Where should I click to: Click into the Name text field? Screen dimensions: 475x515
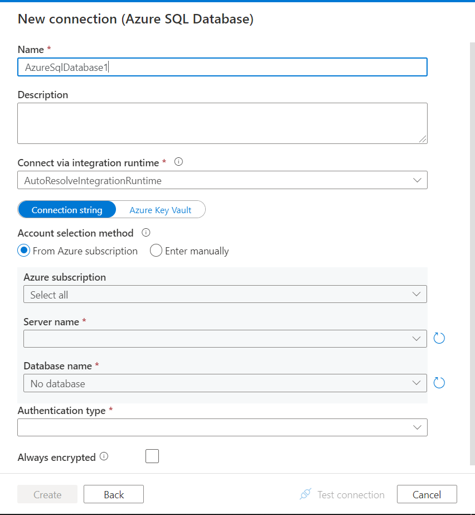[x=222, y=67]
